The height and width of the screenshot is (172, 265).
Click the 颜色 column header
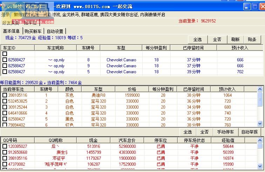(70, 89)
